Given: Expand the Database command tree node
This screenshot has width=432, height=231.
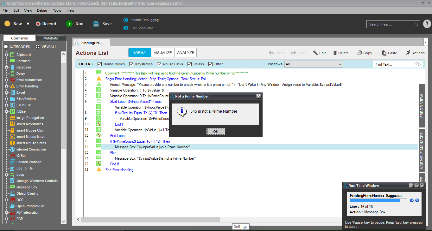Looking at the screenshot, I should click(x=6, y=67).
